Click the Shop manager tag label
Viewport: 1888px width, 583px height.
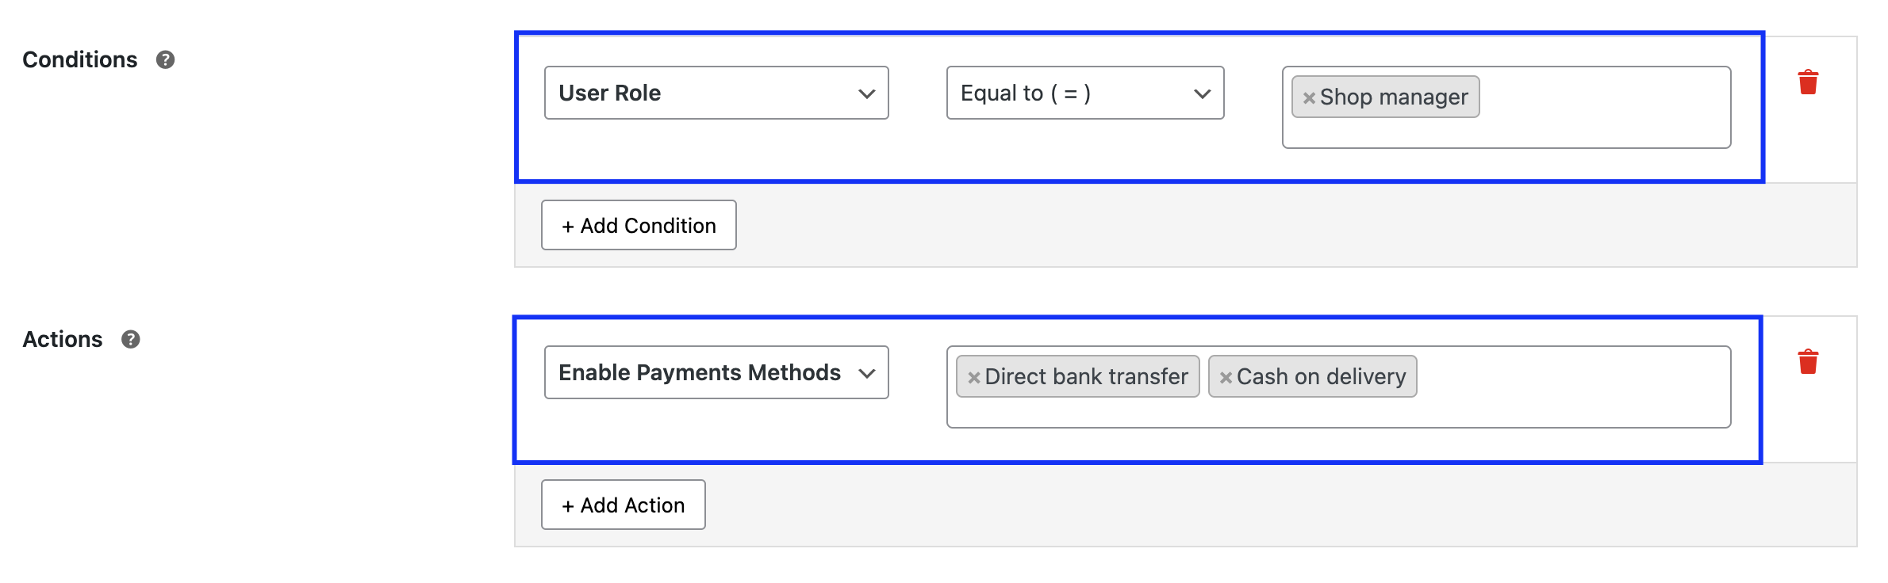click(1394, 97)
